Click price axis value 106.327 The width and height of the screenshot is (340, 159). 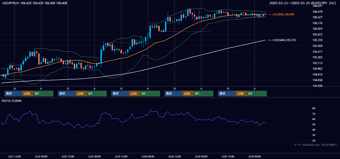pos(317,17)
